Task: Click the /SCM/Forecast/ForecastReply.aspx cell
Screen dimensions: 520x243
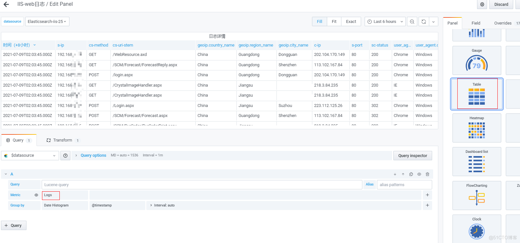Action: (x=145, y=65)
